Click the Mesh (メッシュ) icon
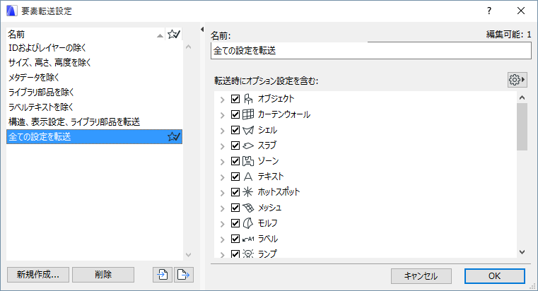The image size is (538, 291). pos(248,208)
